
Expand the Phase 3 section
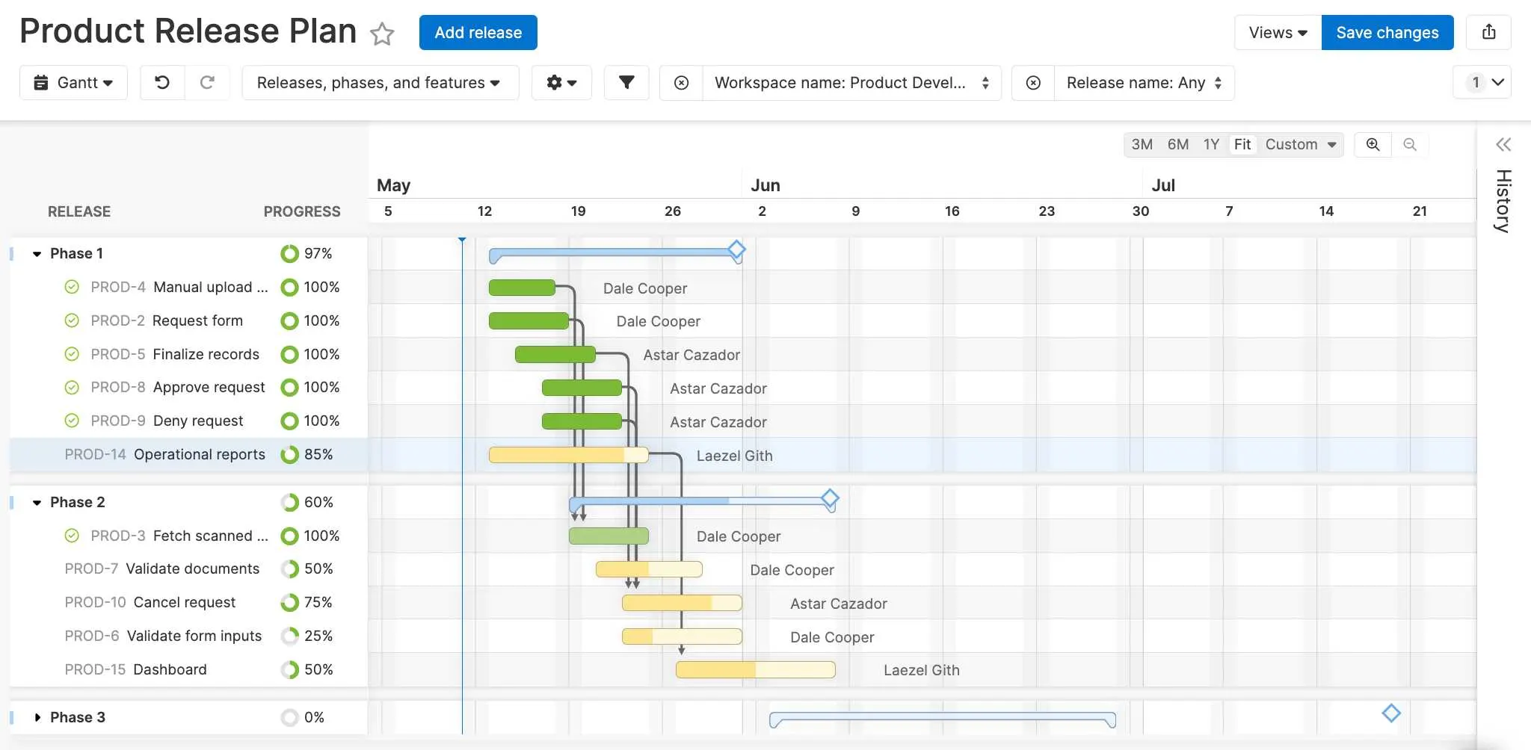37,716
